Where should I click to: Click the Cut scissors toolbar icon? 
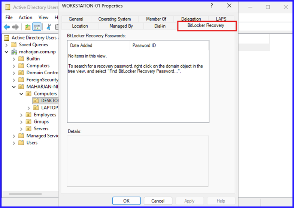(49, 27)
